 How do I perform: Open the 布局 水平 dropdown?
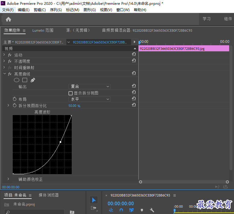tap(90, 99)
